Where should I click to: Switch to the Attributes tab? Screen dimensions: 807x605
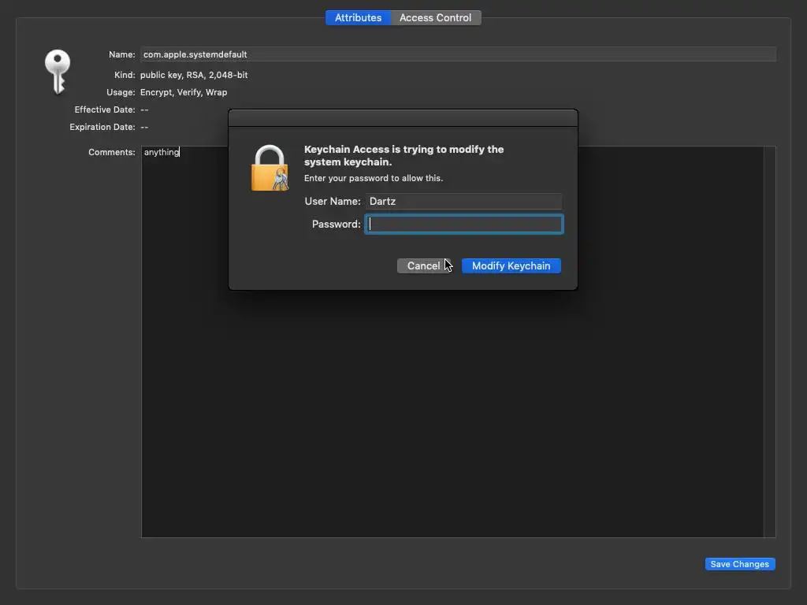click(x=359, y=17)
